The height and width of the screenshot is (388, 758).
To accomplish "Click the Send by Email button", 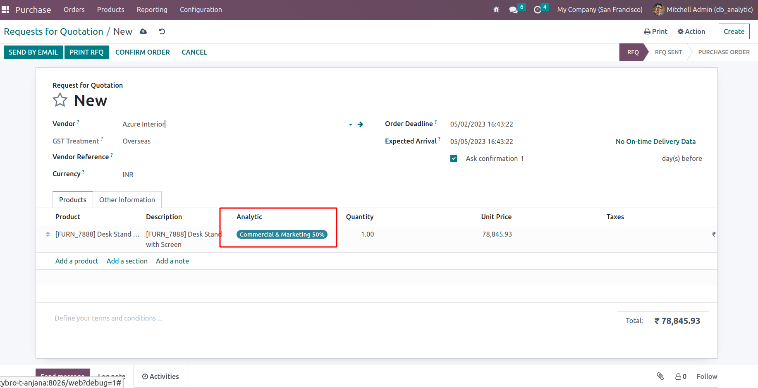I will pos(33,52).
